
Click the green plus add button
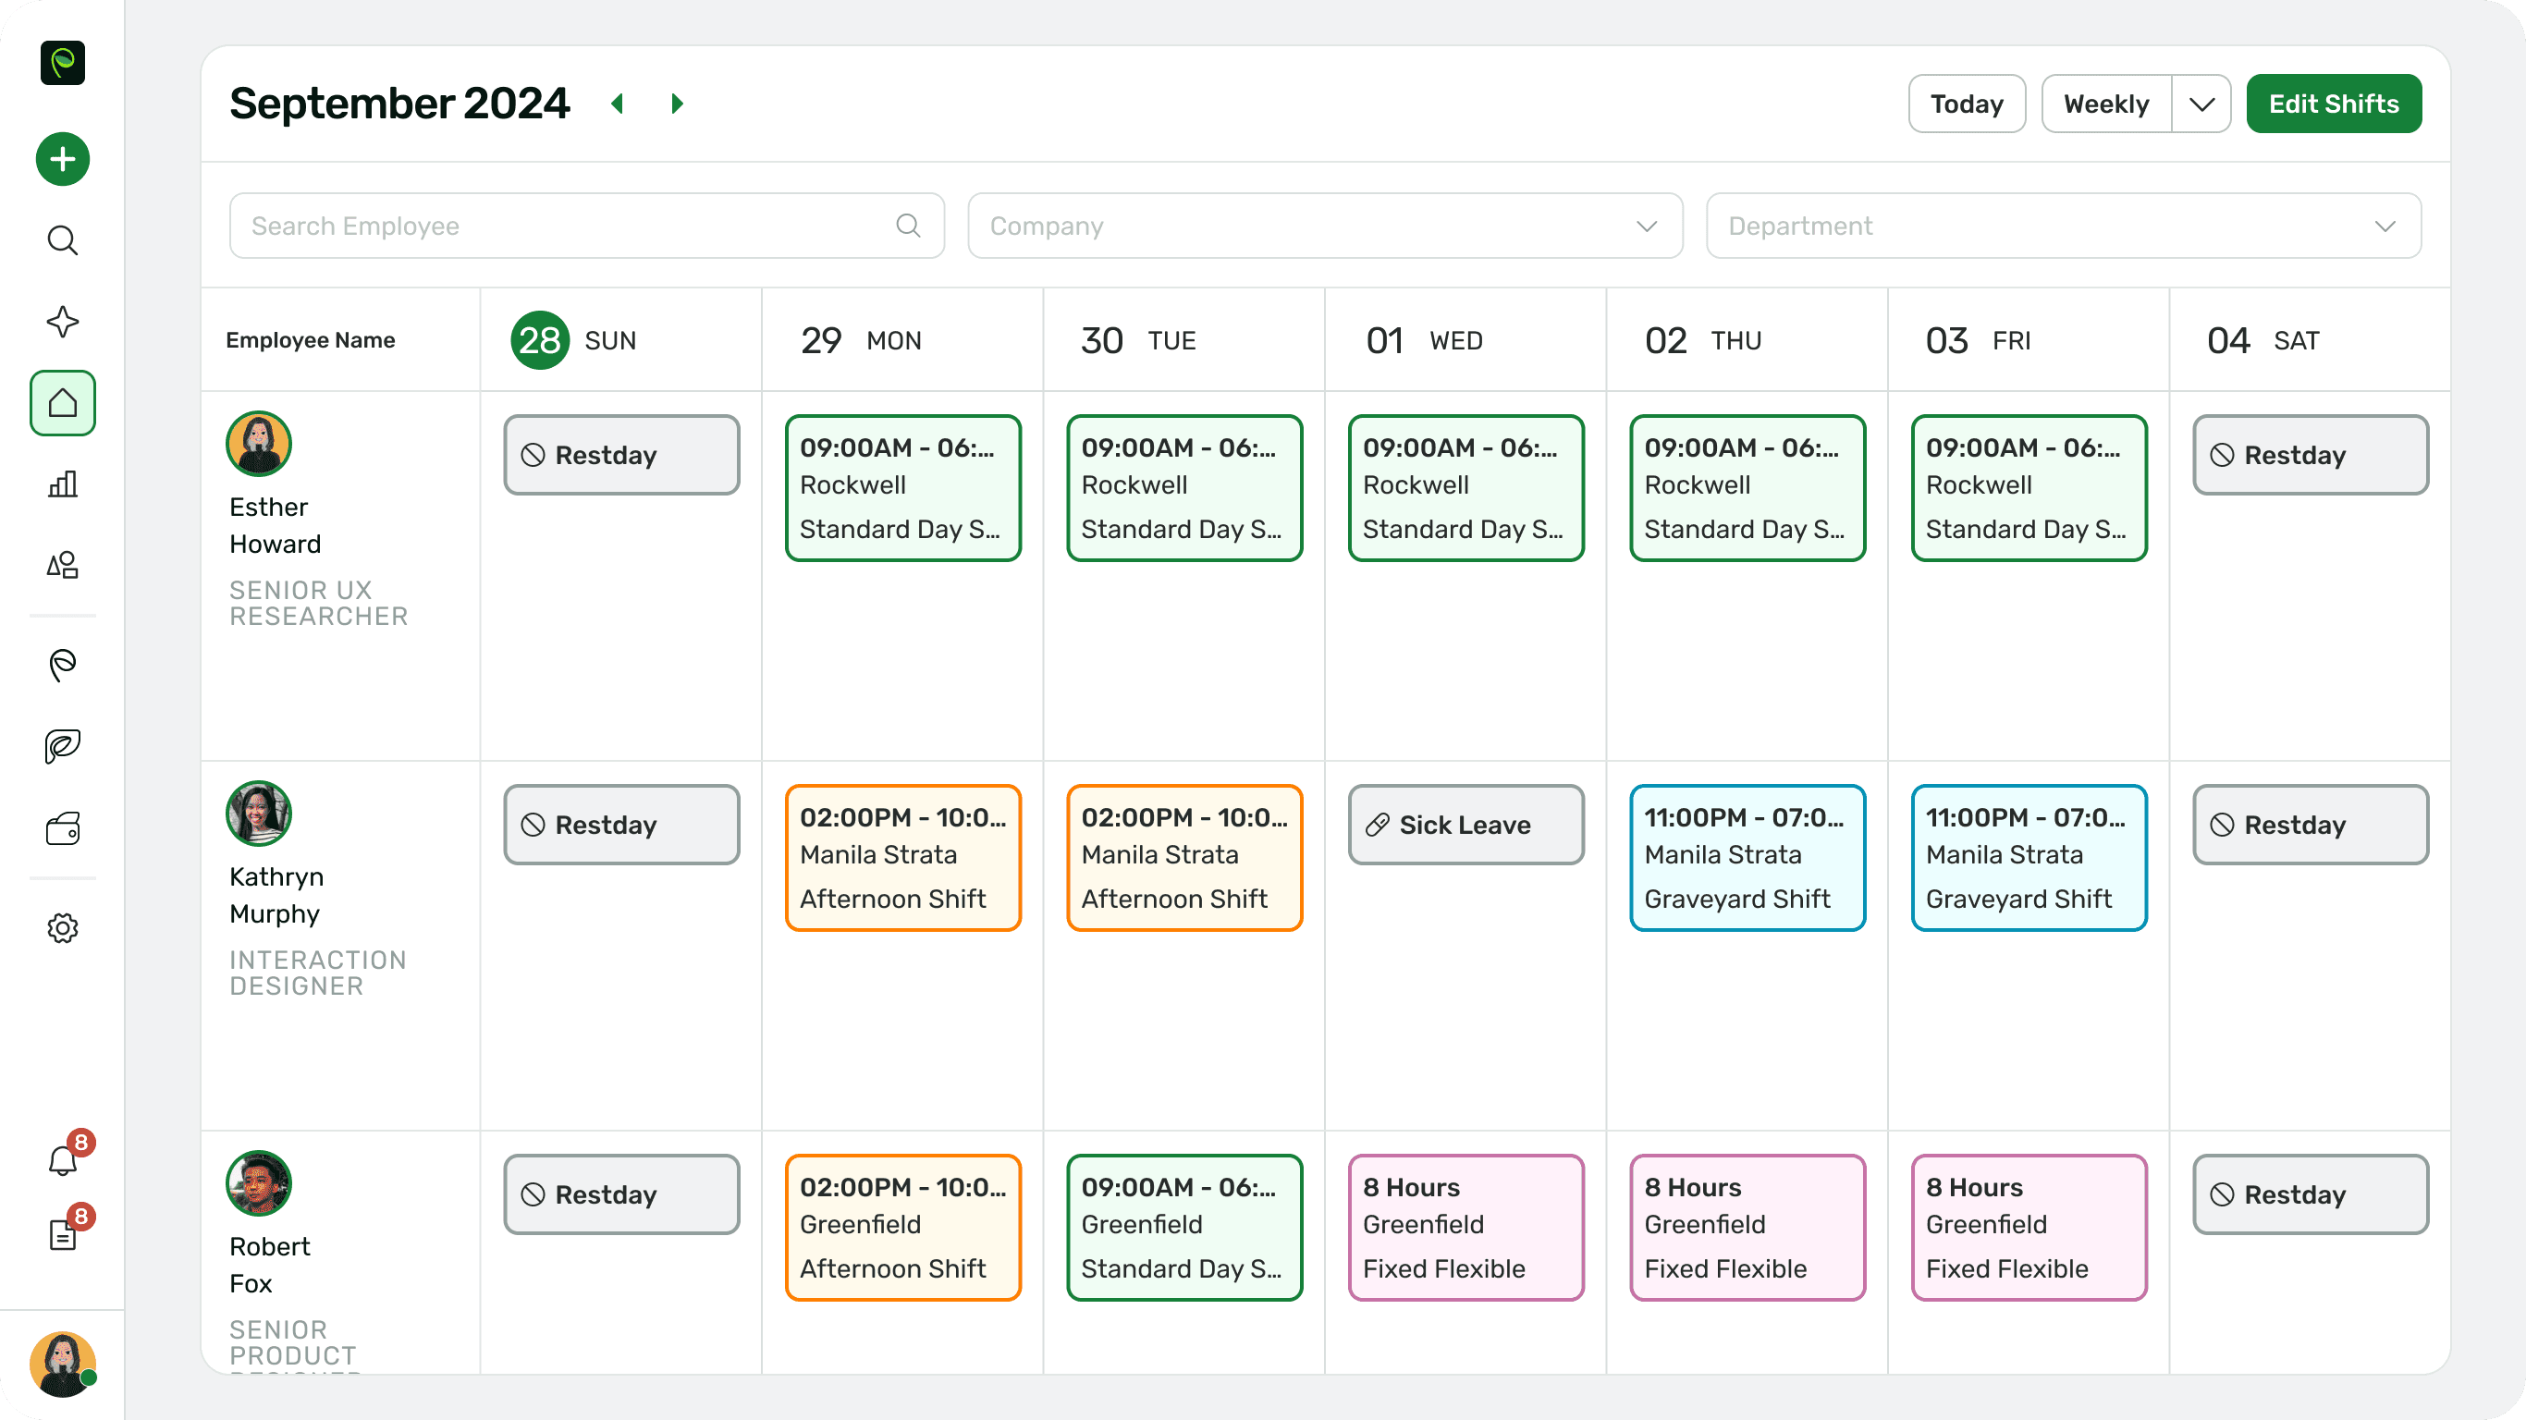[x=63, y=159]
